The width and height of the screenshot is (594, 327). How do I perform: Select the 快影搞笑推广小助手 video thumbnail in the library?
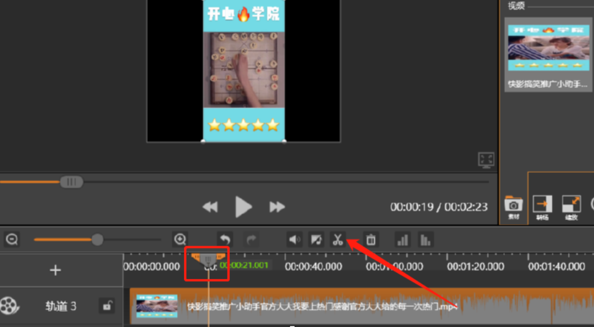coord(548,47)
